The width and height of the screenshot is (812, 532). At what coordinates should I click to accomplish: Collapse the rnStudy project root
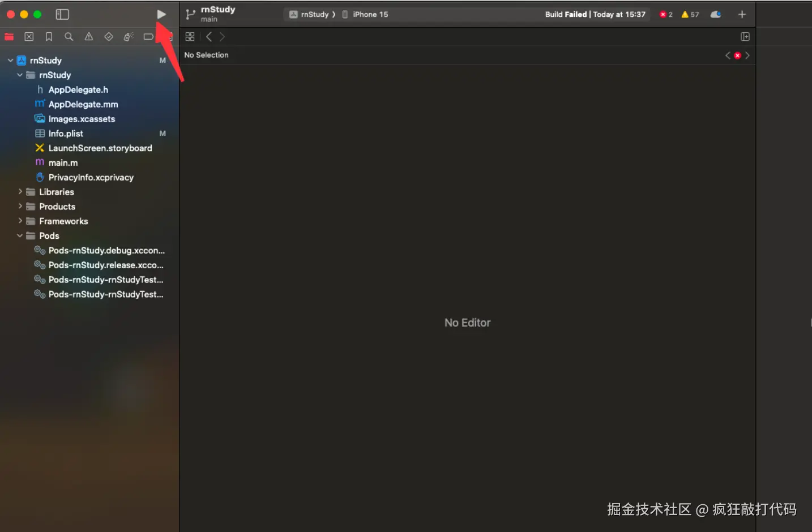coord(10,60)
